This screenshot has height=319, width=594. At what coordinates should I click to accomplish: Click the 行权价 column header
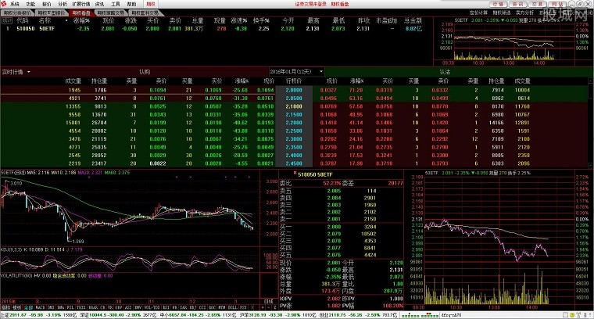294,81
